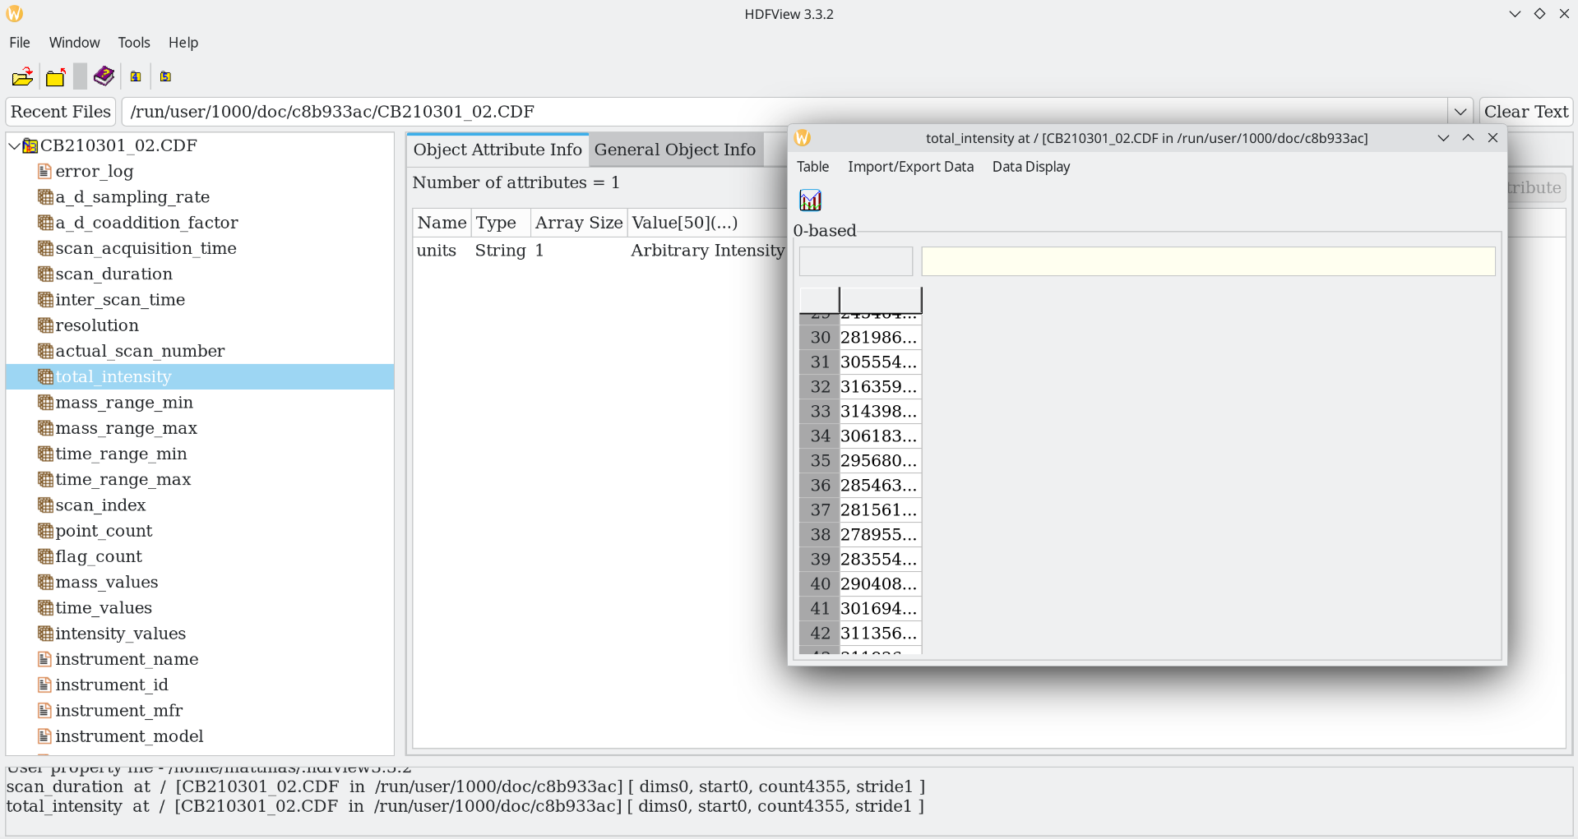Screen dimensions: 1578x839
Task: Select the mass_values dataset in tree
Action: (x=106, y=582)
